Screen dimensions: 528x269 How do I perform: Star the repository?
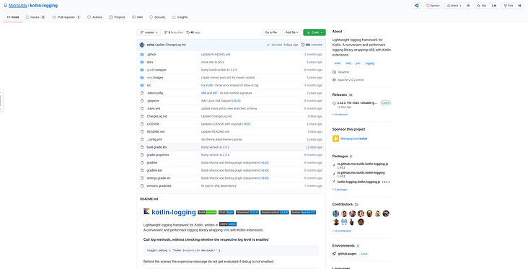click(x=482, y=6)
